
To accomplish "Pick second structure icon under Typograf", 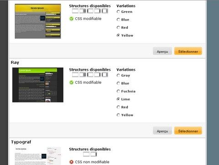I will pos(94,154).
